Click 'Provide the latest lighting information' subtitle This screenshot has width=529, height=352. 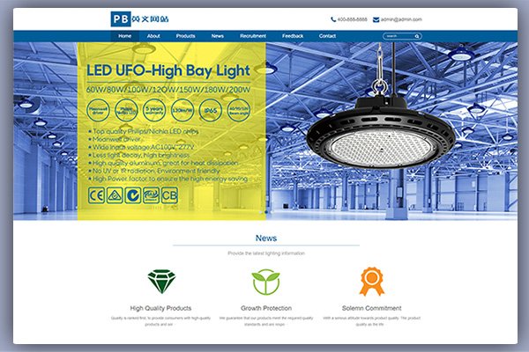tap(266, 253)
